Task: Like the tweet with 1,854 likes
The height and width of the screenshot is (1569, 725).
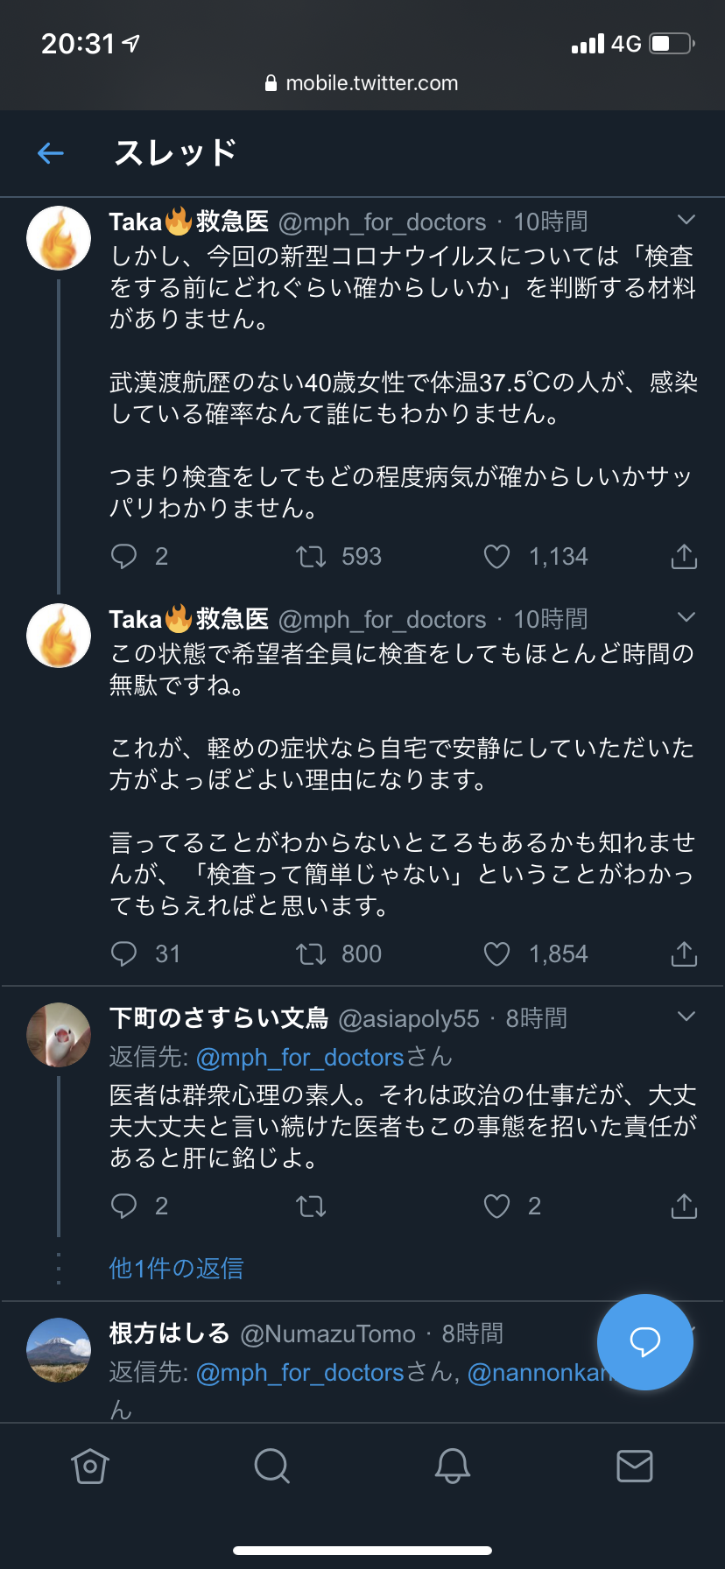Action: click(x=496, y=954)
